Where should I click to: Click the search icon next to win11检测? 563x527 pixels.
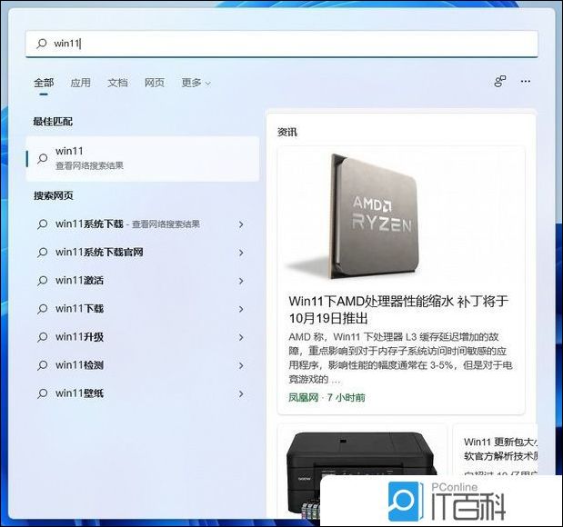(43, 365)
